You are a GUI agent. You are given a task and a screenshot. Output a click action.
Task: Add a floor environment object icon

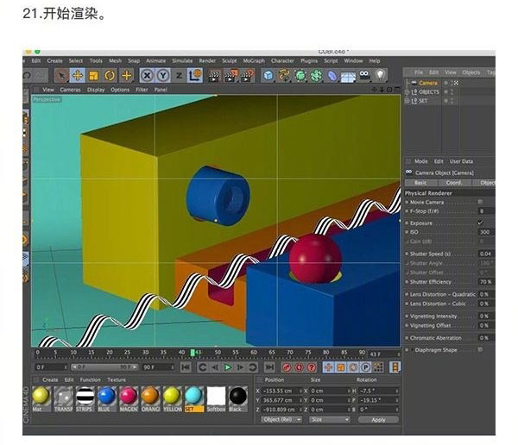[348, 77]
